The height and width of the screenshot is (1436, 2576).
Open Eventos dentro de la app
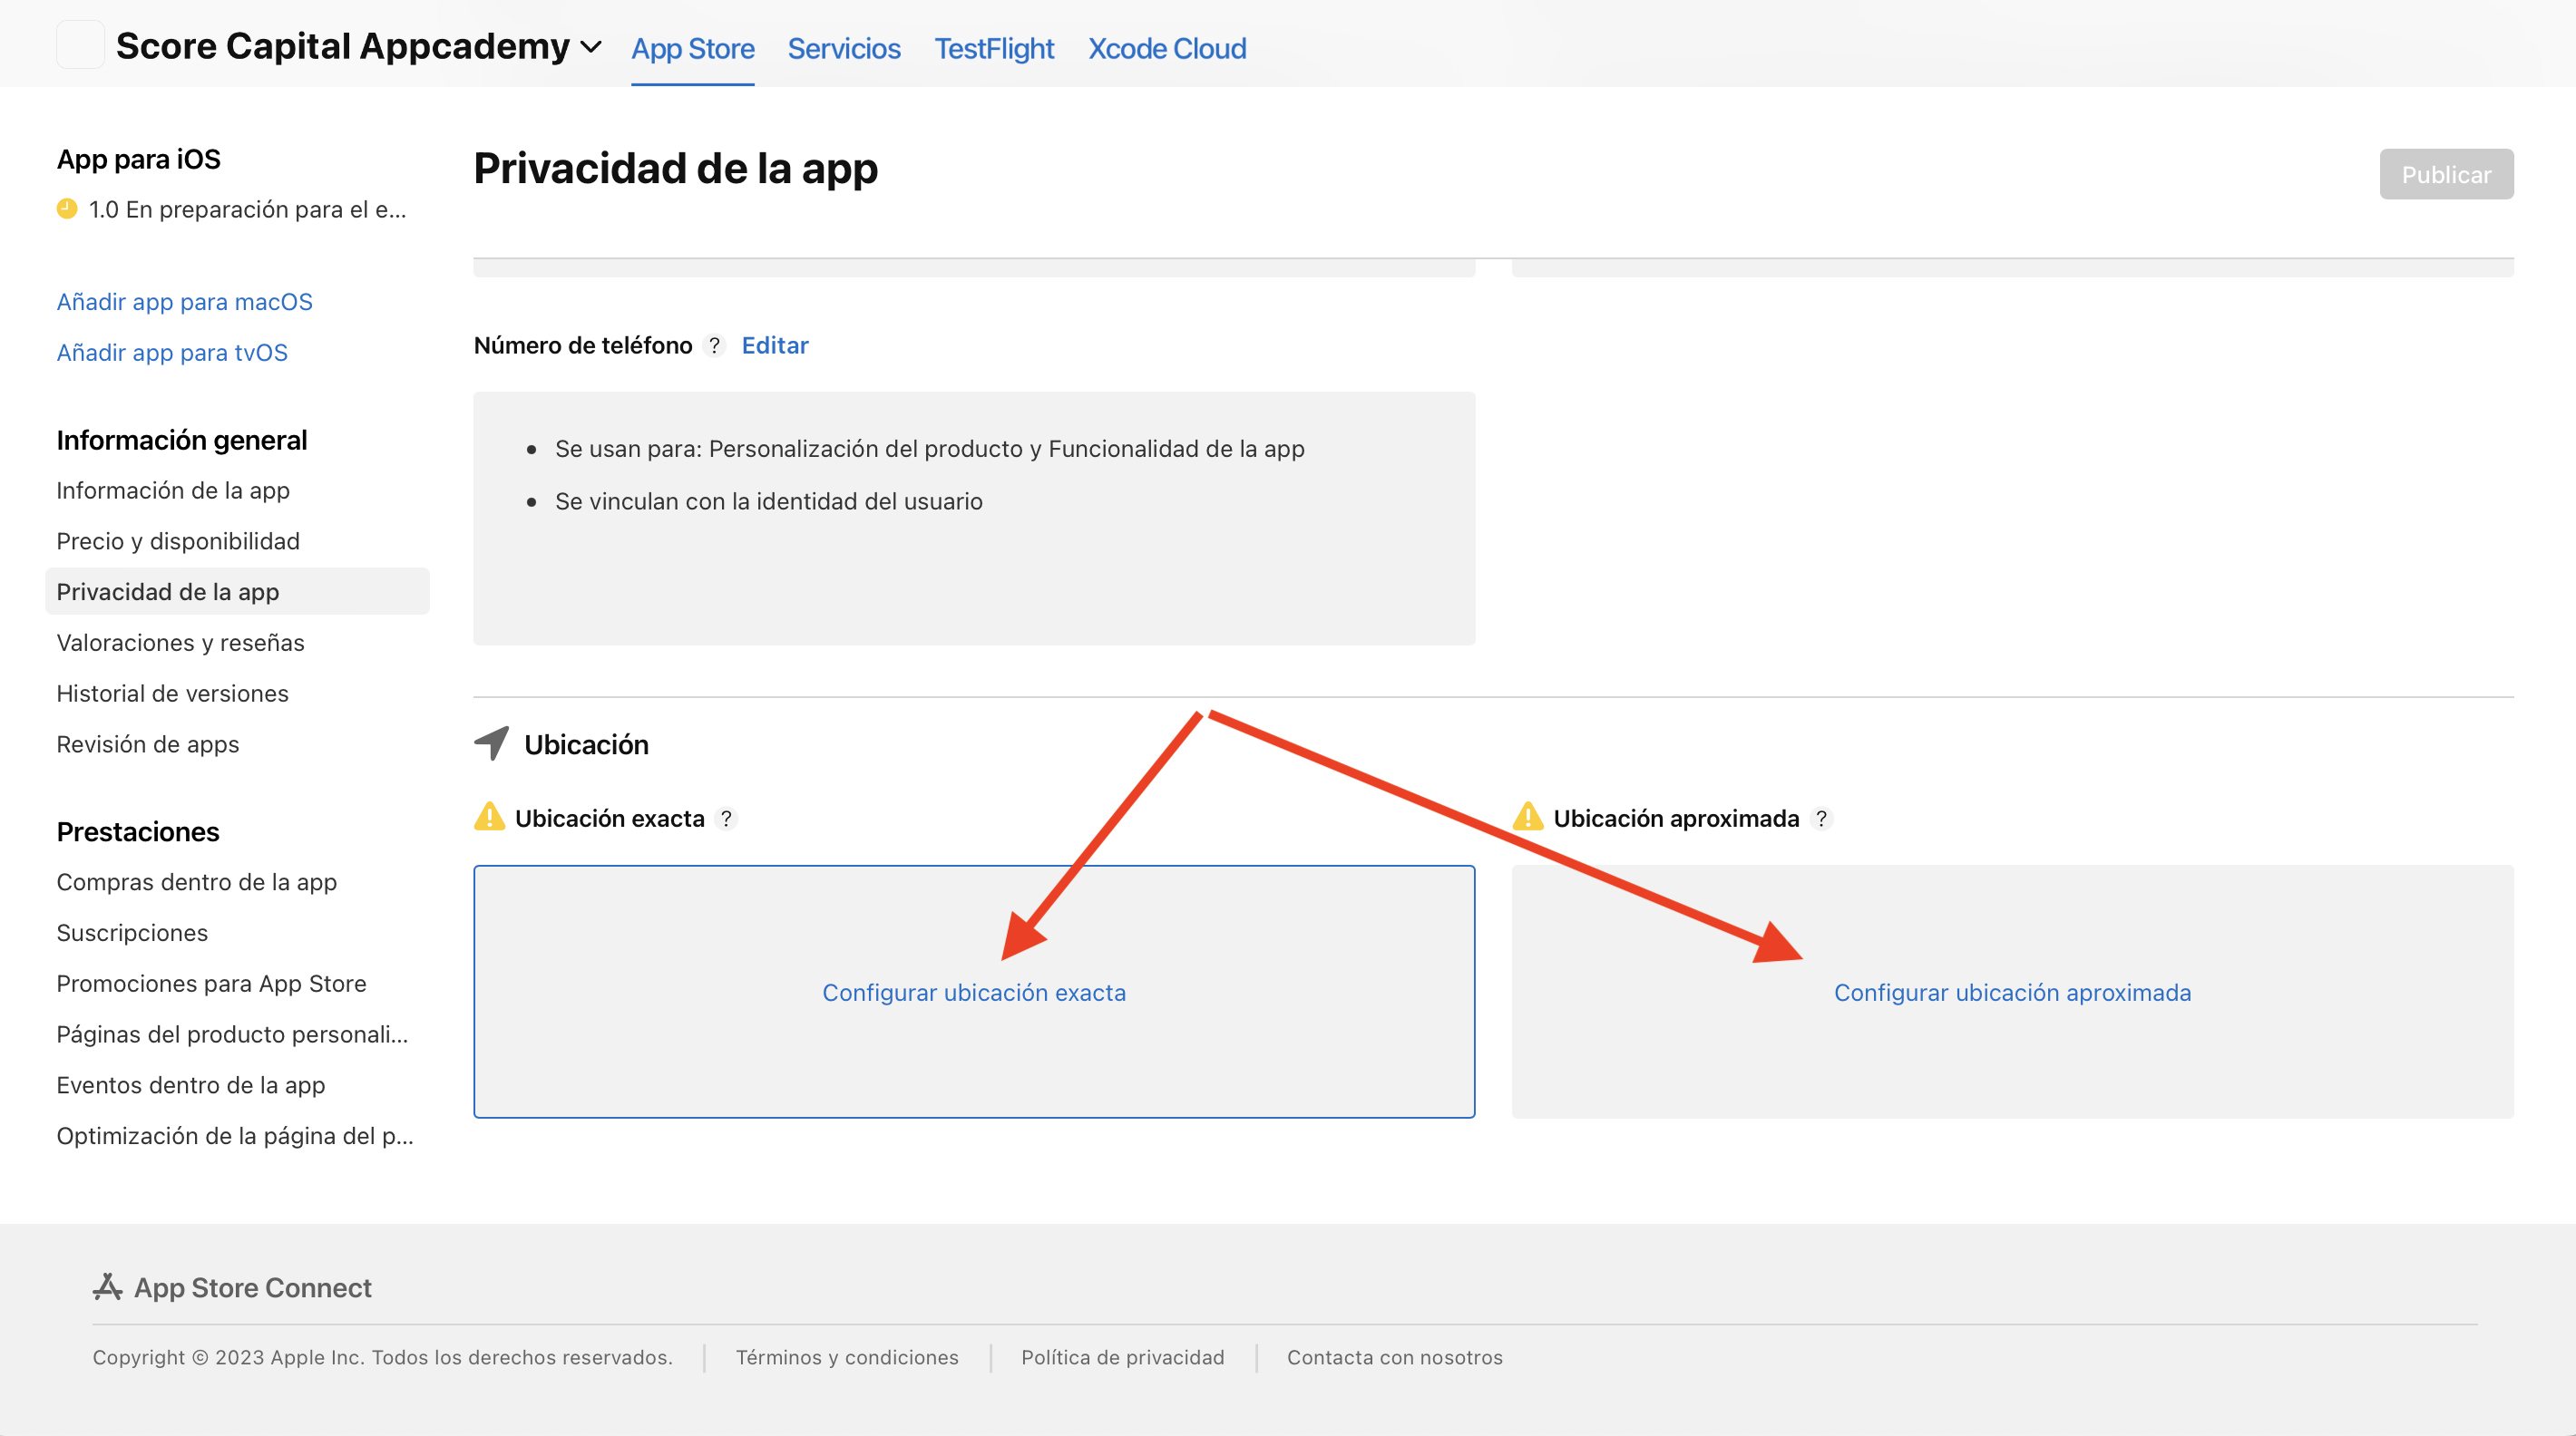(190, 1085)
